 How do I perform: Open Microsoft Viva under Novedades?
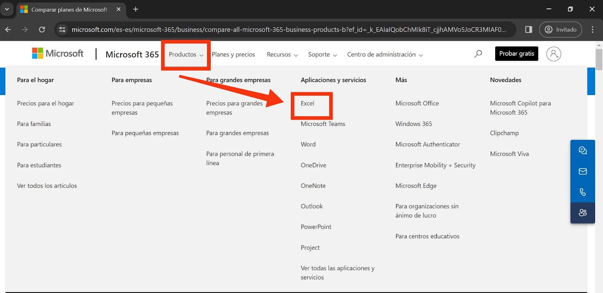pos(509,154)
